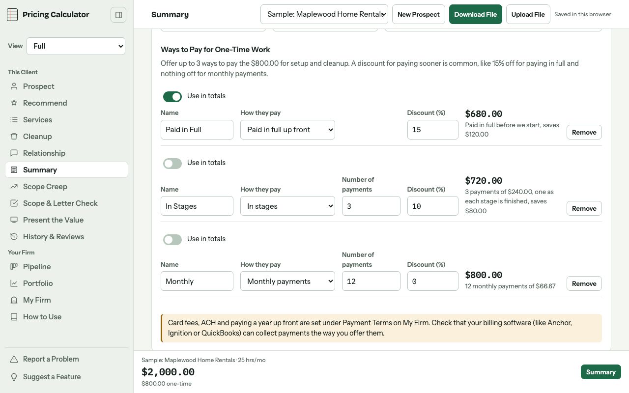Click the Present the Value monitor icon
The image size is (629, 393).
click(x=14, y=220)
